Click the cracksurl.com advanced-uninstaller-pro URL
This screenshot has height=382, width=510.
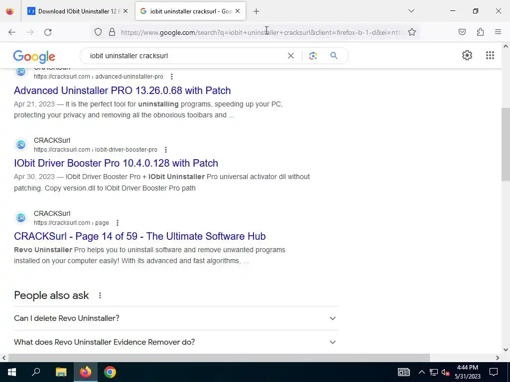click(x=99, y=77)
